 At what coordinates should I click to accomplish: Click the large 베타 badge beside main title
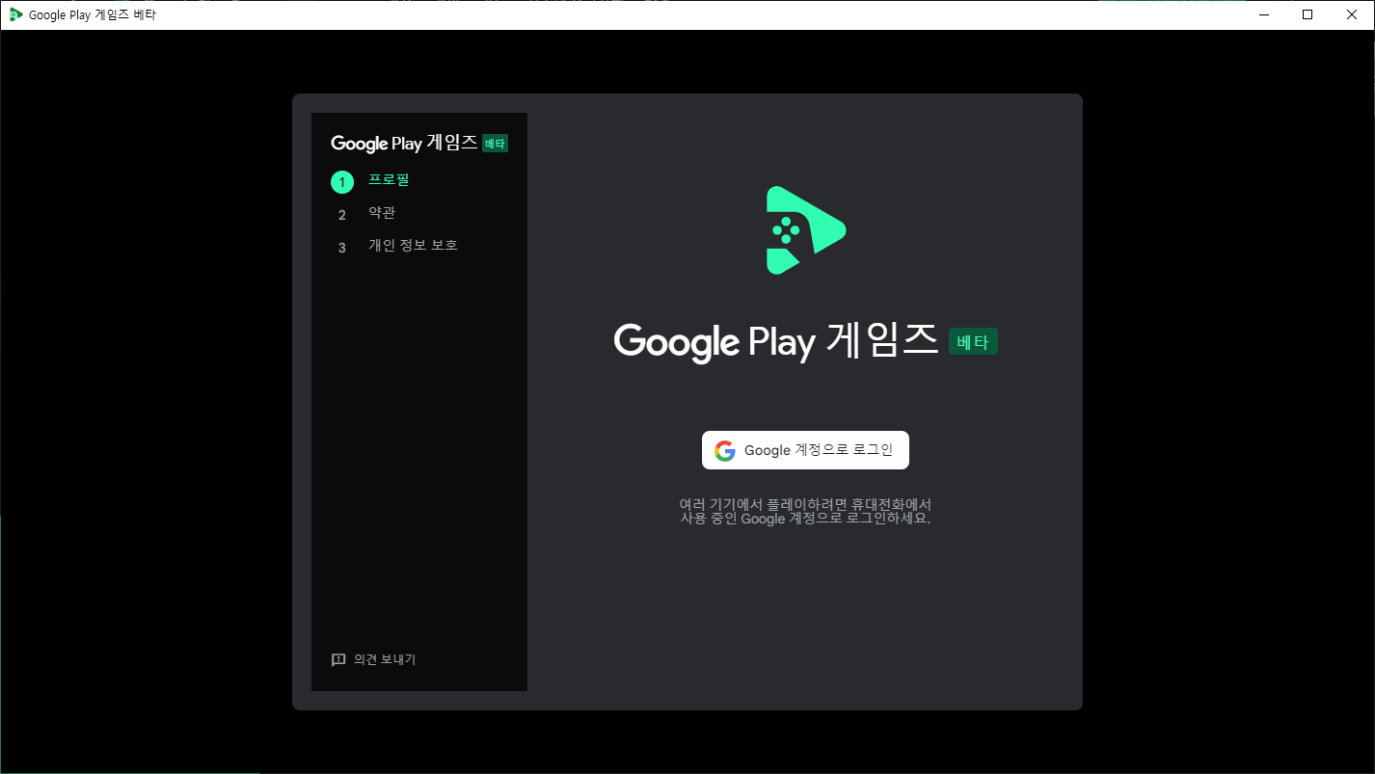tap(973, 341)
